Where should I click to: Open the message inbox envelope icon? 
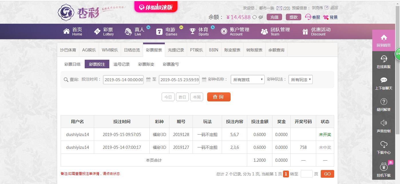279,8
